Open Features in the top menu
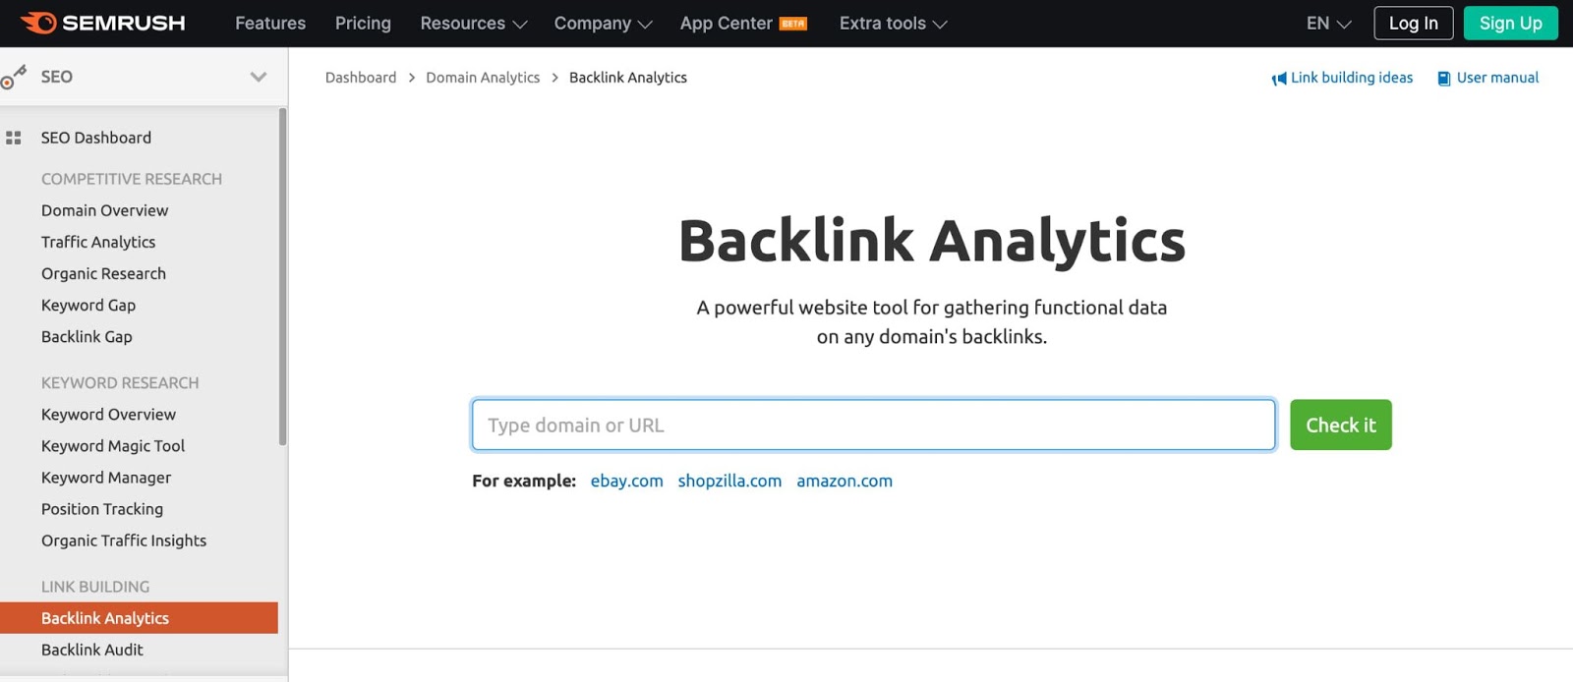This screenshot has height=682, width=1573. pos(270,24)
